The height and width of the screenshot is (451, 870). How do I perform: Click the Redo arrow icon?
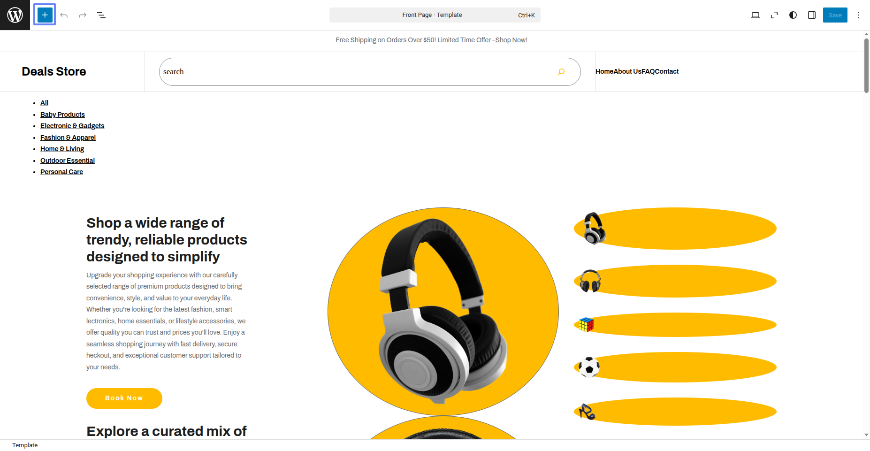pyautogui.click(x=83, y=15)
